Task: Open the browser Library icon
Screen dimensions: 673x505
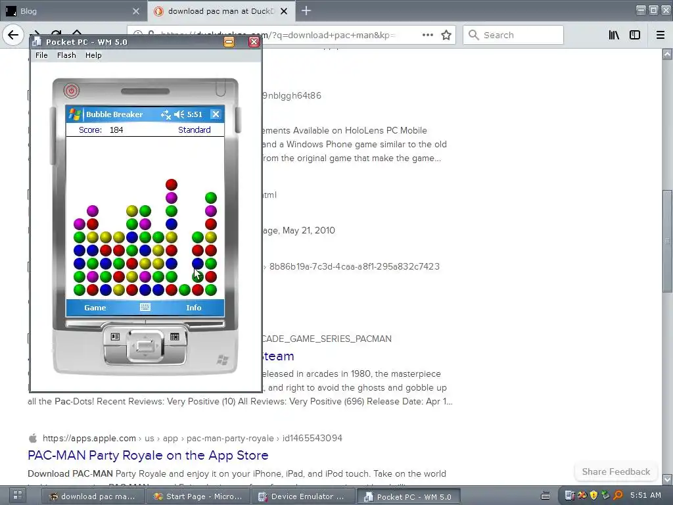Action: [x=614, y=35]
